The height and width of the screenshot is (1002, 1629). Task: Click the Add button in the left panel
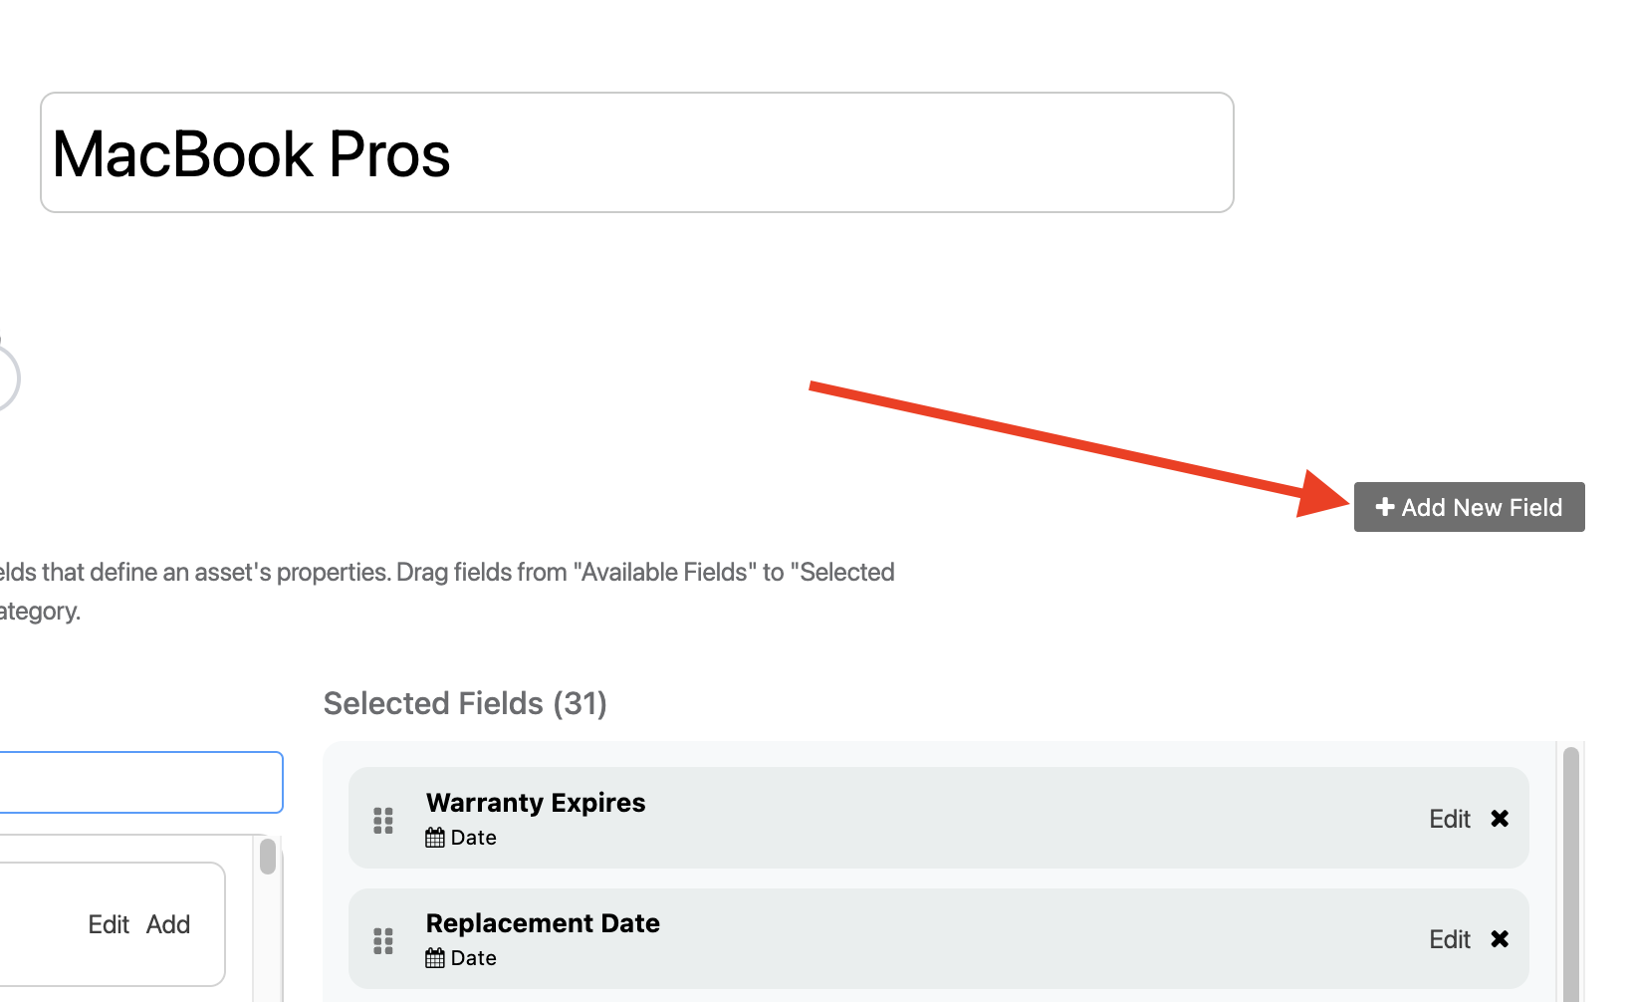click(x=168, y=924)
